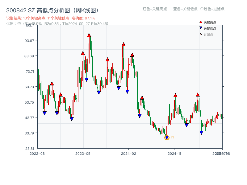Image resolution: width=247 pixels, height=185 pixels.
Task: Click the red key-high triangle near 2023-05
Action: (x=82, y=53)
